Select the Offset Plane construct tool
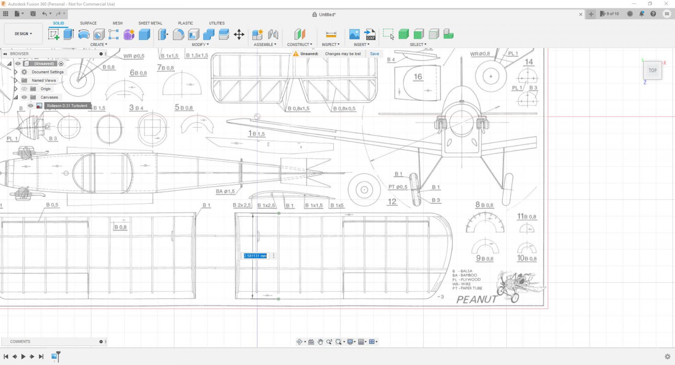675x365 pixels. click(300, 34)
